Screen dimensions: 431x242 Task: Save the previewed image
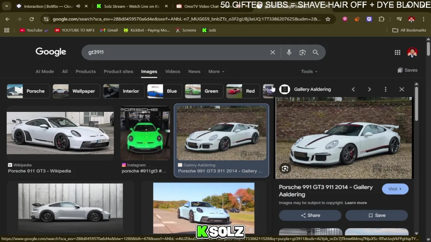[376, 215]
